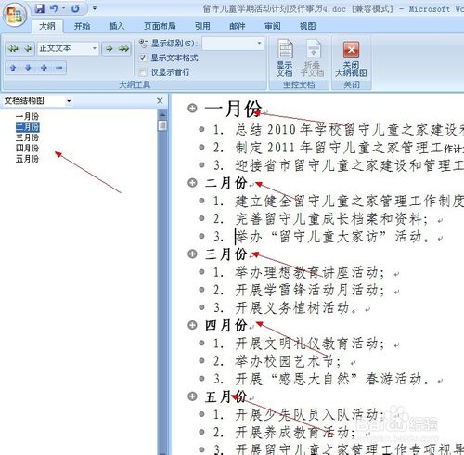The width and height of the screenshot is (464, 455).
Task: Expand the 三月份 heading plus marker
Action: click(192, 253)
